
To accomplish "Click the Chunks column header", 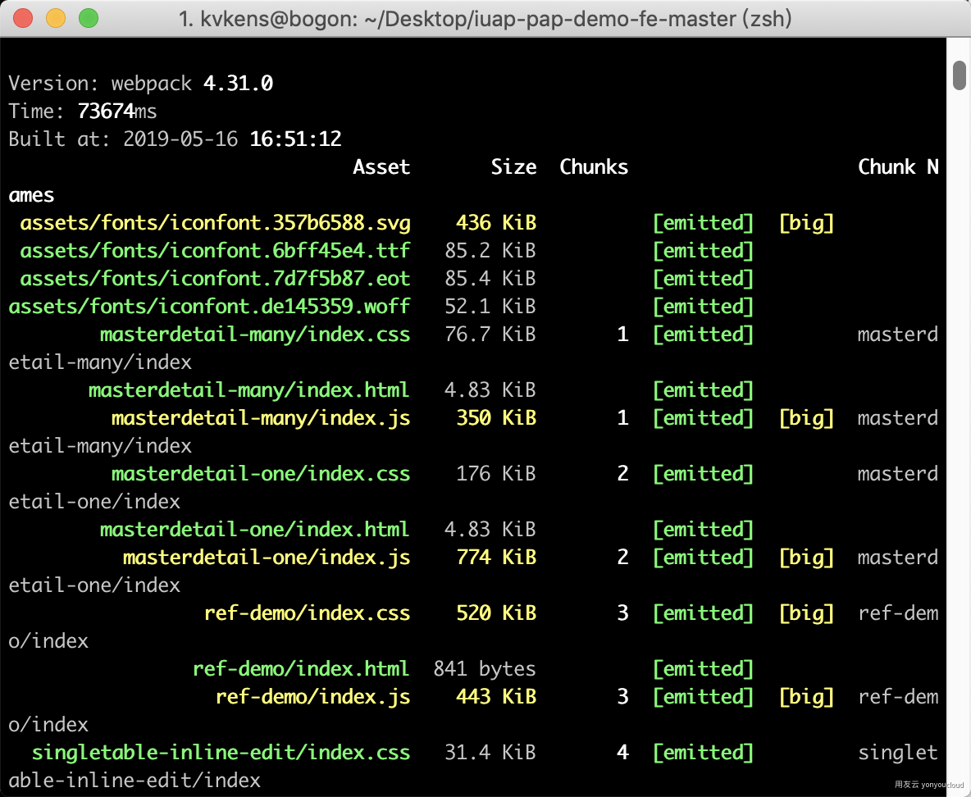I will (x=593, y=166).
